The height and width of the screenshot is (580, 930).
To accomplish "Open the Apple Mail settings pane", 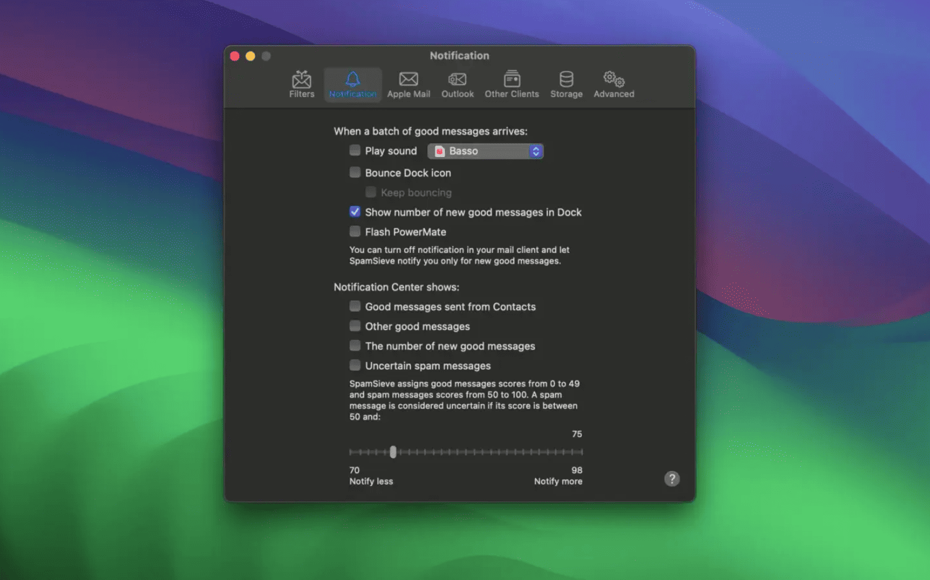I will [x=409, y=85].
